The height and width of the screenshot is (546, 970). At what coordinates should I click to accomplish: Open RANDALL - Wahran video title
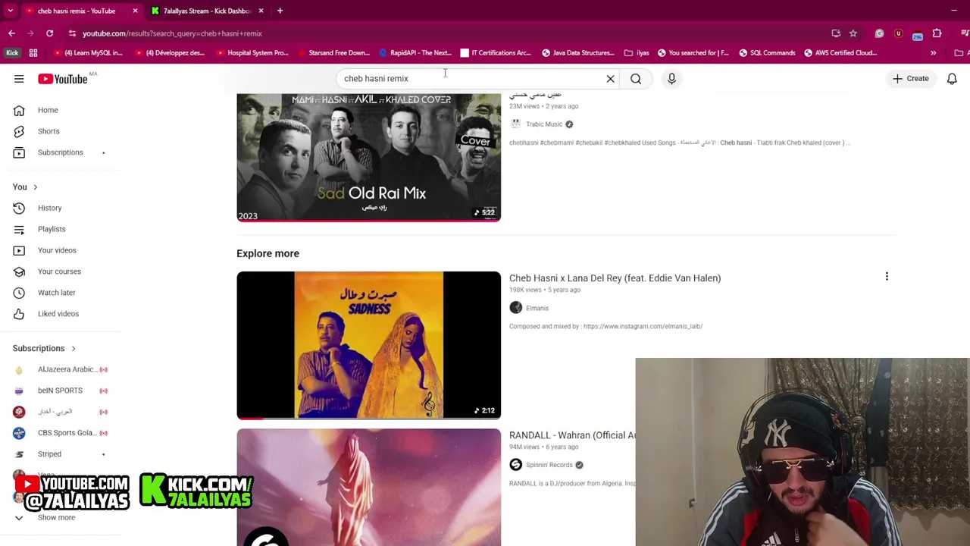572,435
